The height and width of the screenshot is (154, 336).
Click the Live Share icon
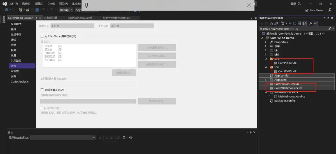(x=307, y=10)
